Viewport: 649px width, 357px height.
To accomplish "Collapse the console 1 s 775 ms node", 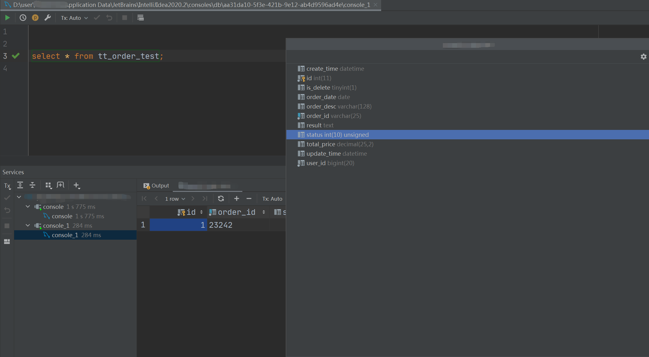I will (28, 207).
